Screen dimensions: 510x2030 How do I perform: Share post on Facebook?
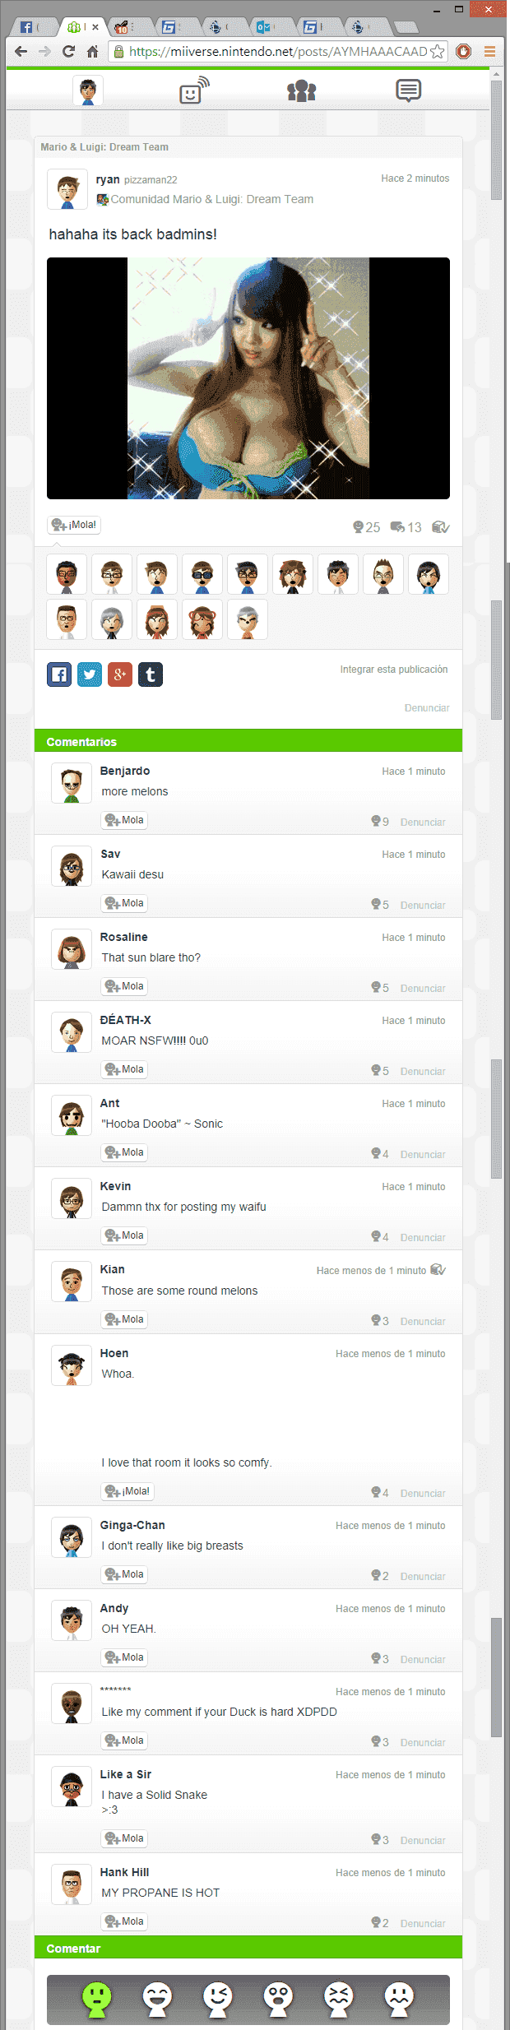click(59, 674)
